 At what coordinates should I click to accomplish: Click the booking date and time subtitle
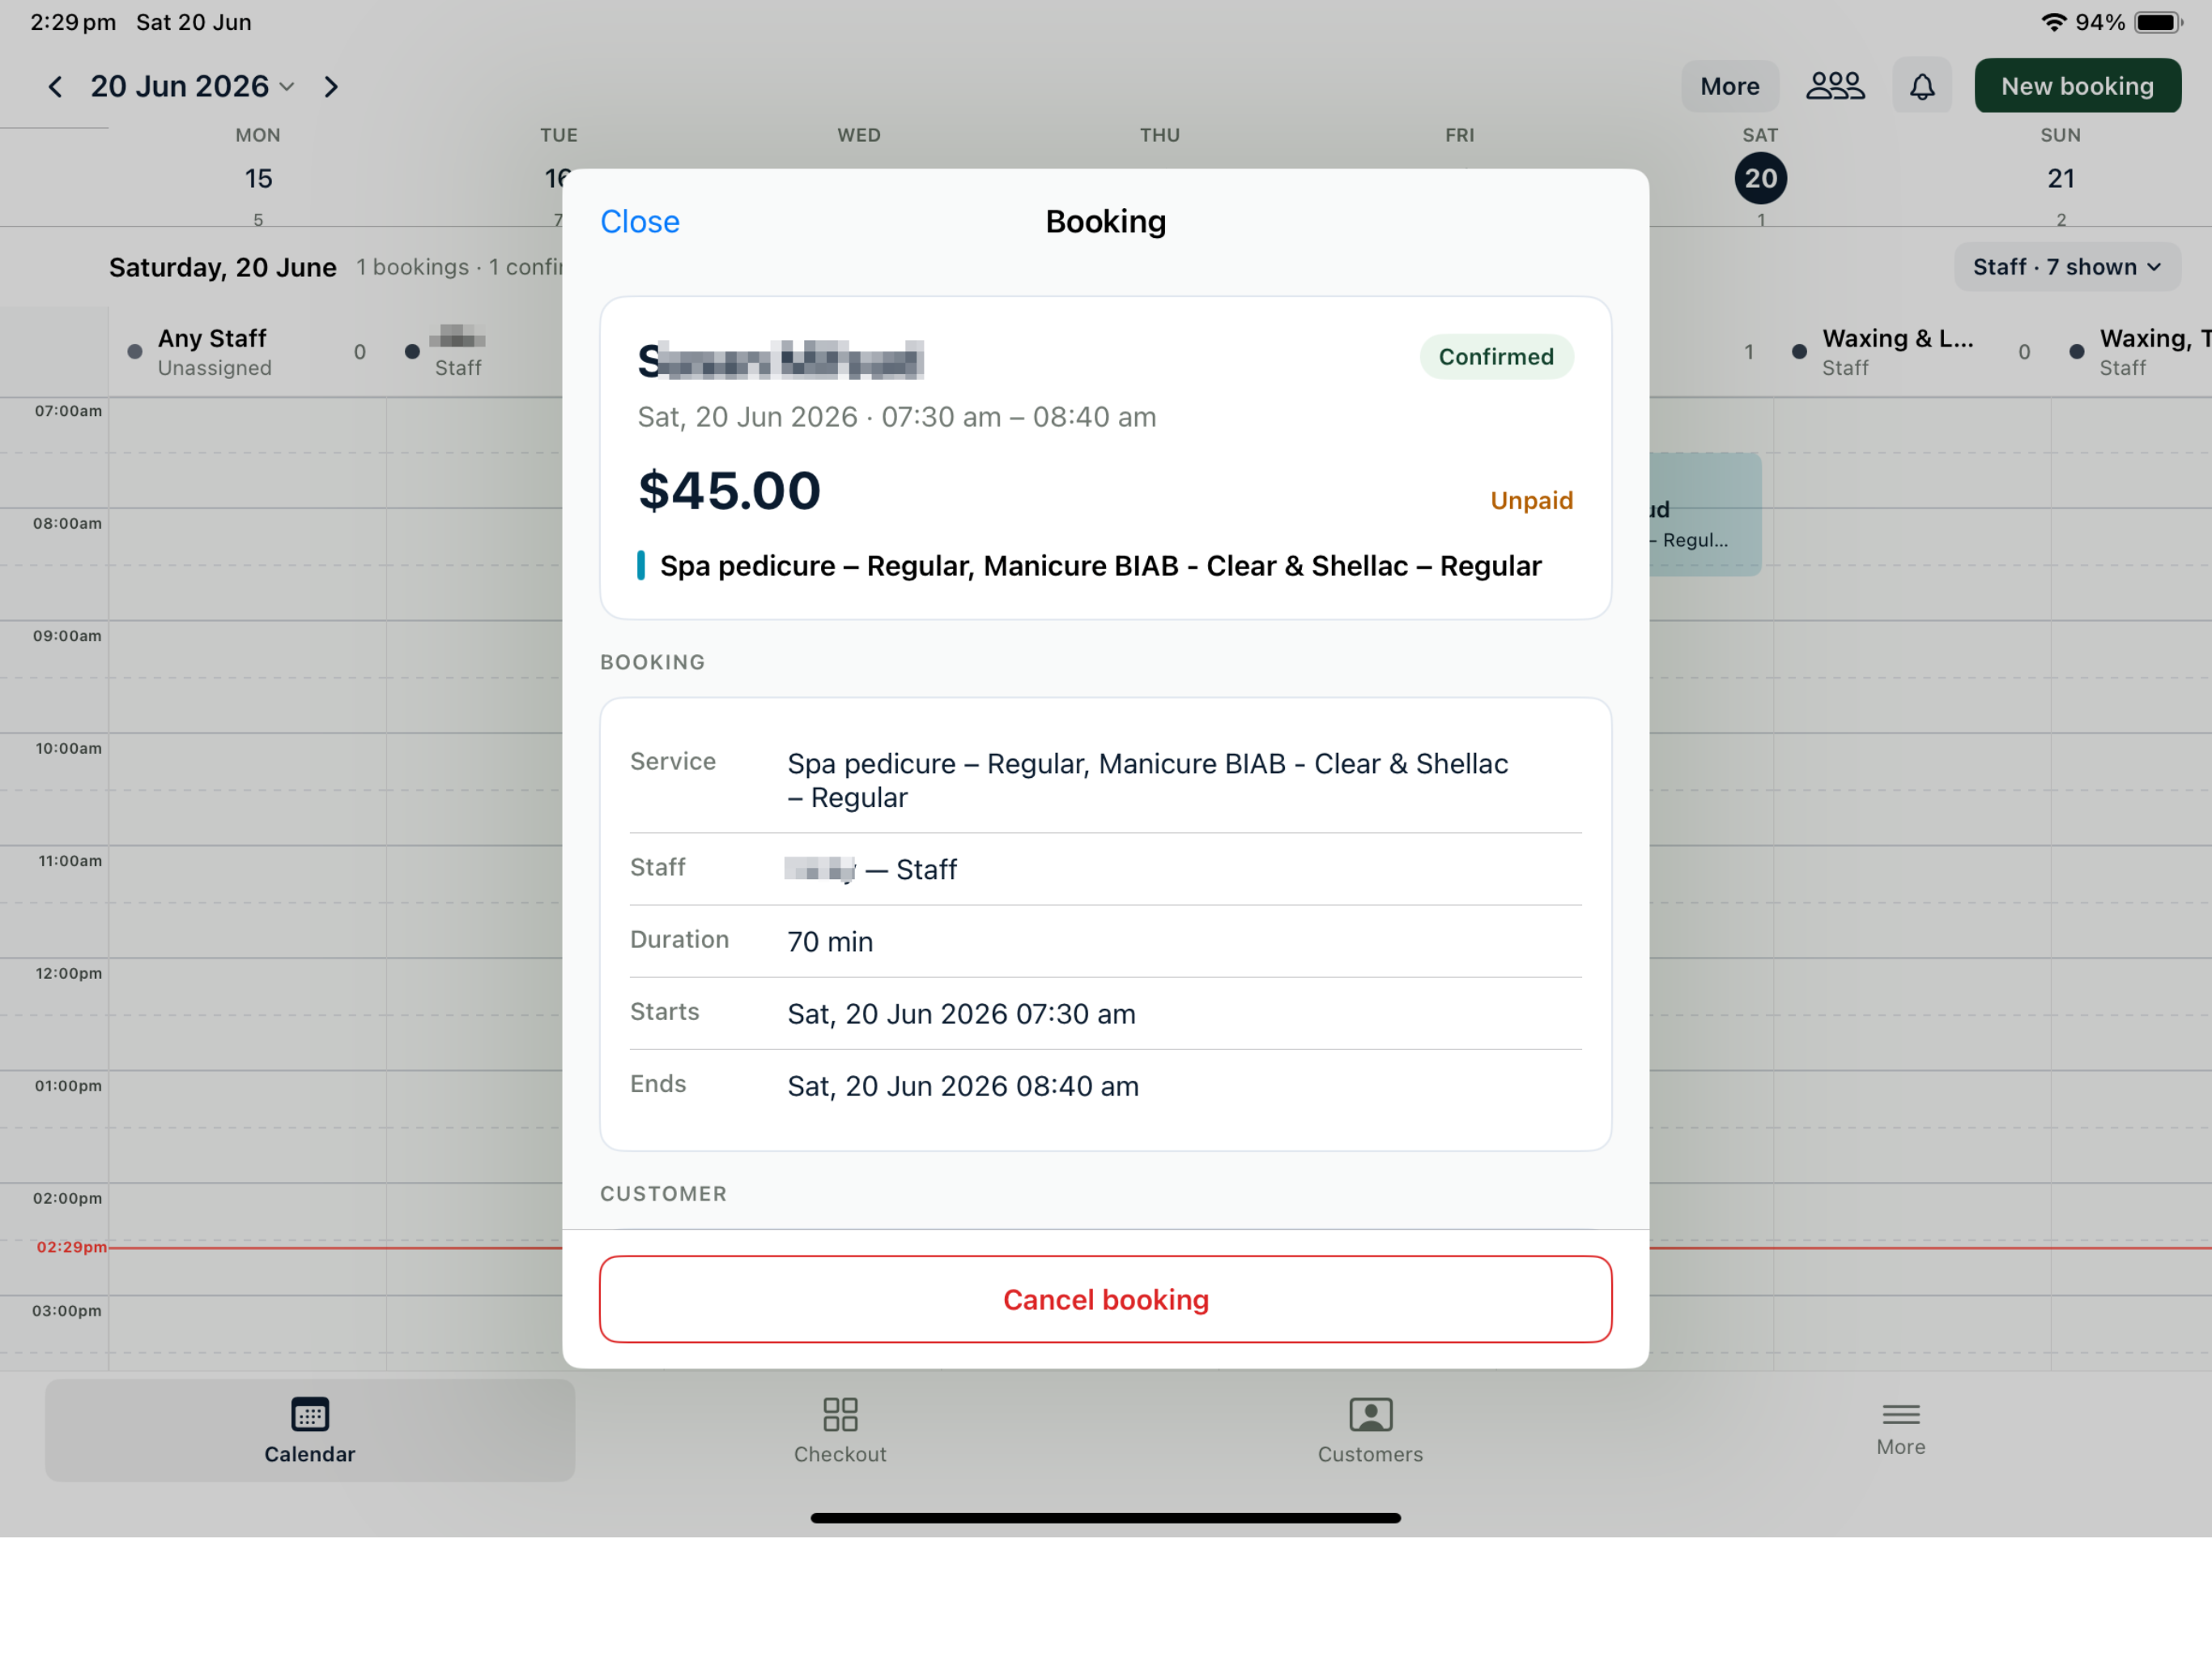coord(897,417)
